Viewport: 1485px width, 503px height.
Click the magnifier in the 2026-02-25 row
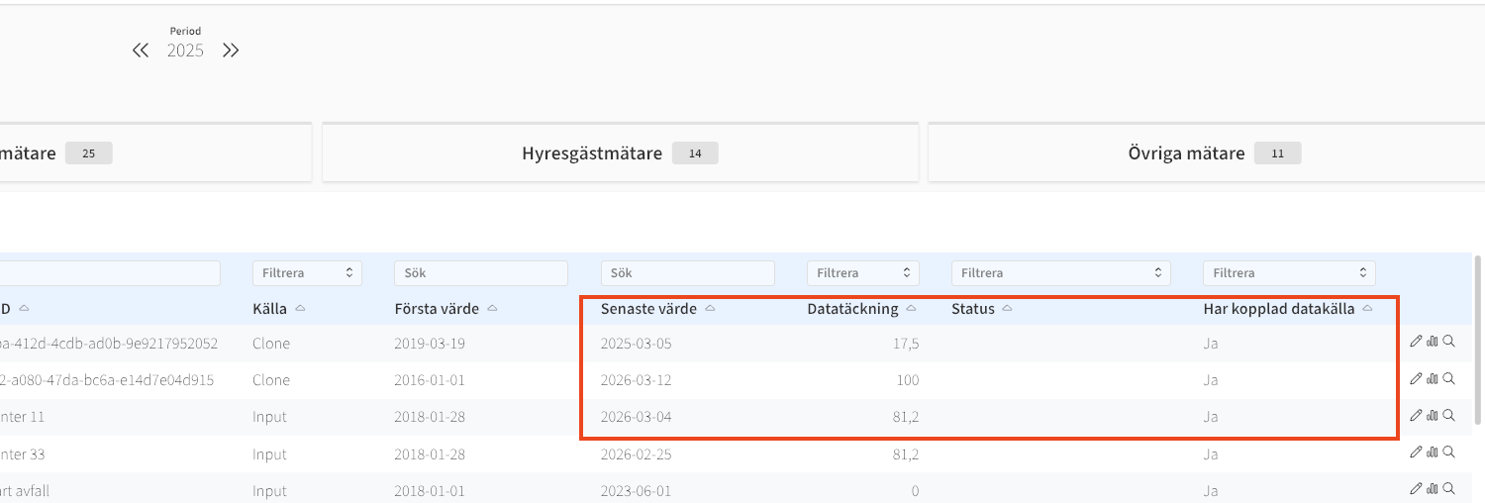[1448, 452]
